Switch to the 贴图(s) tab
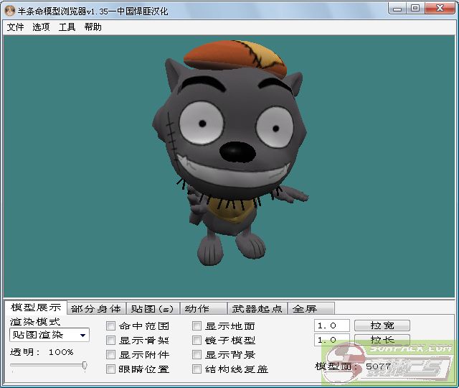The image size is (459, 388). (152, 309)
